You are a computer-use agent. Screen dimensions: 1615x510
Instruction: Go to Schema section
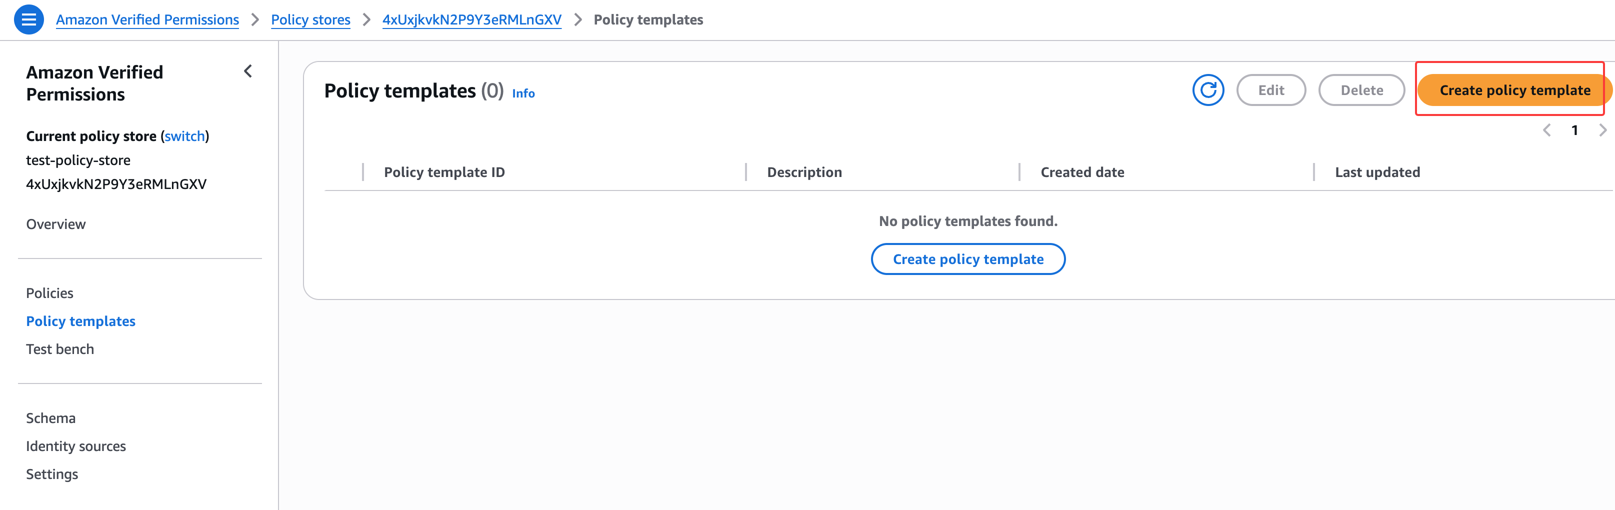coord(51,418)
